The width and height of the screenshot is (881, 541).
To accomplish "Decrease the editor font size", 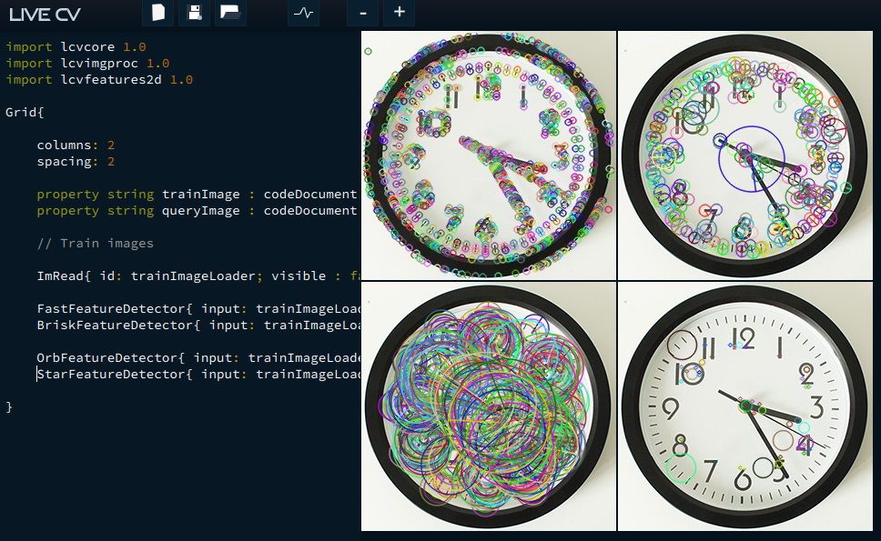I will pos(362,14).
